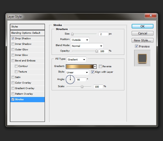The image size is (163, 141).
Task: Select the Satin row label
Action: pos(18,77)
